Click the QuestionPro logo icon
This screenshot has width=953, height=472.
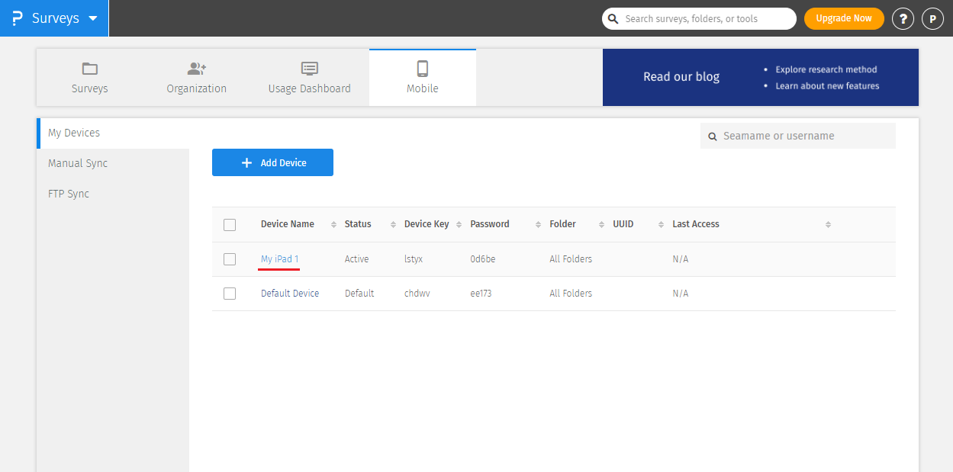point(17,18)
